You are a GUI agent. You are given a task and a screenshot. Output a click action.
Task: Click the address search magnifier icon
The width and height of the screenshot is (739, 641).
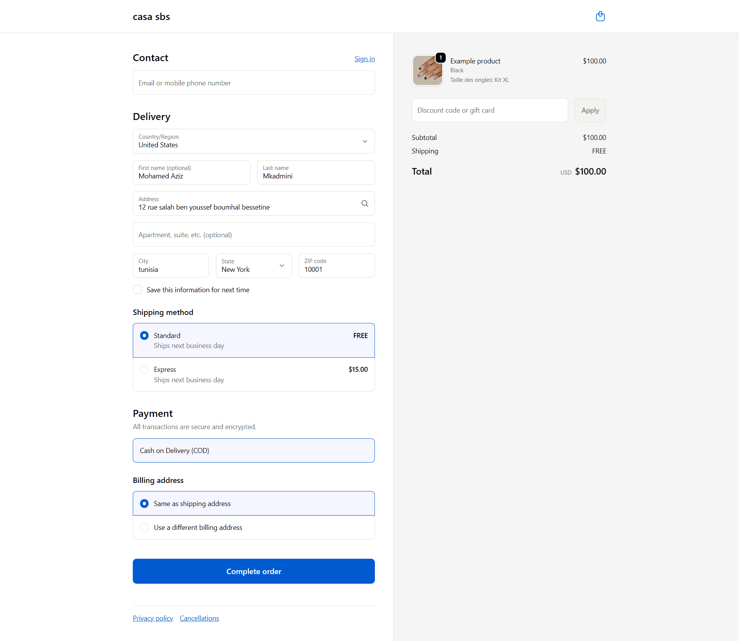(x=364, y=203)
